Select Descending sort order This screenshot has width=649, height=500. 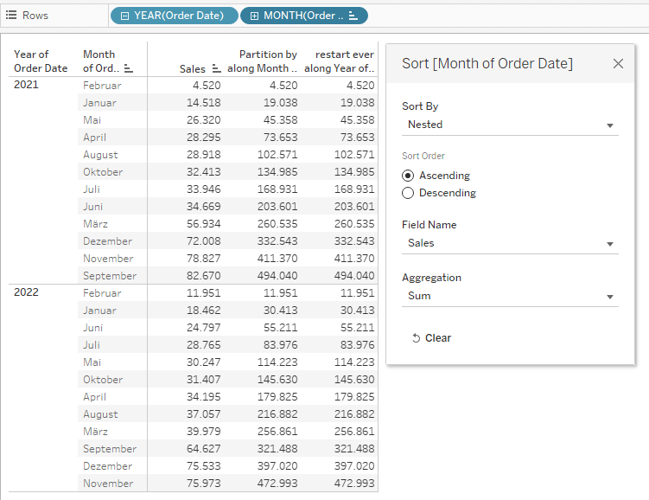408,193
